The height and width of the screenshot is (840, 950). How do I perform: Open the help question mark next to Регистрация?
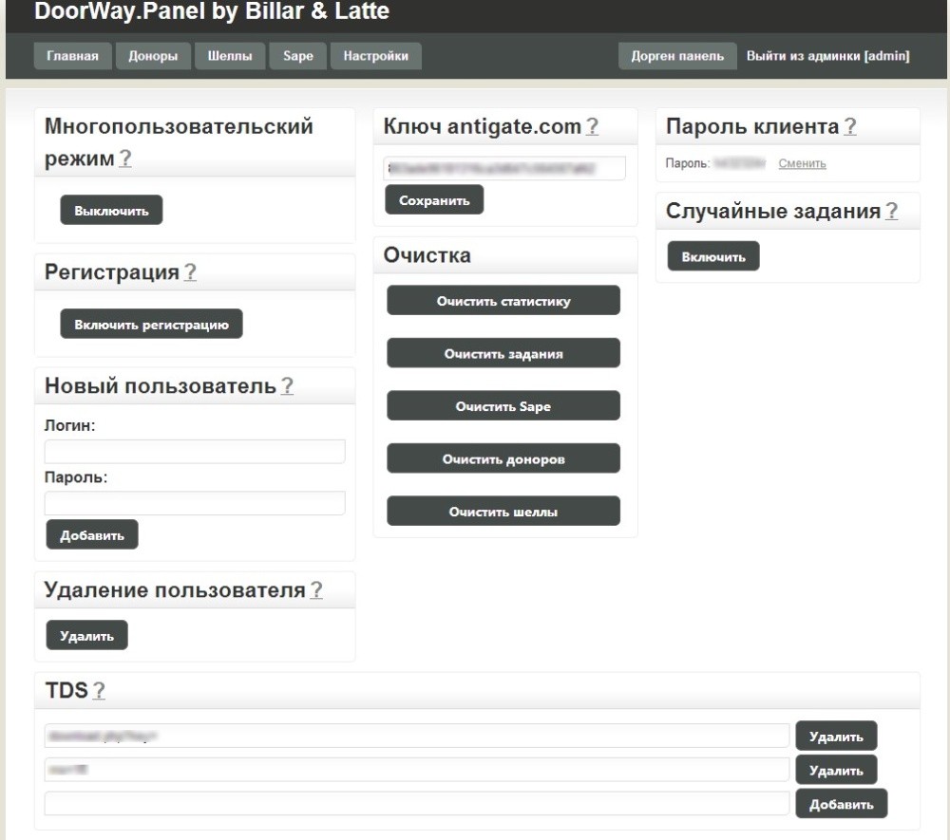[x=190, y=273]
